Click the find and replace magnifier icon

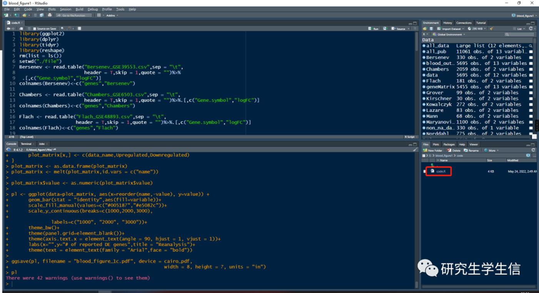tap(62, 28)
